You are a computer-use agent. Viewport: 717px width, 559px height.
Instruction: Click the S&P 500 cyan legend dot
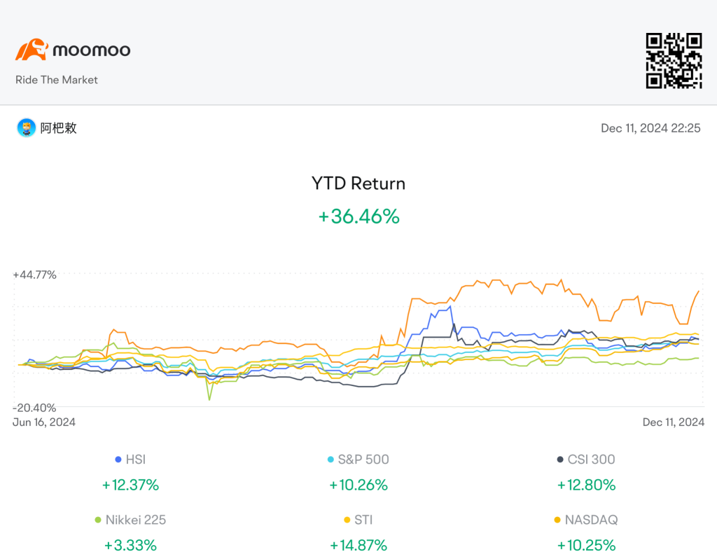(330, 460)
